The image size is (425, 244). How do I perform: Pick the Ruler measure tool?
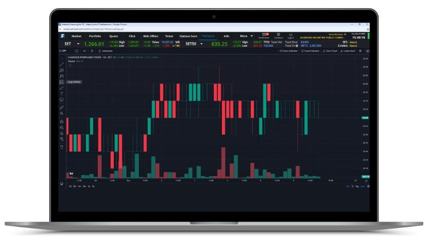[61, 108]
